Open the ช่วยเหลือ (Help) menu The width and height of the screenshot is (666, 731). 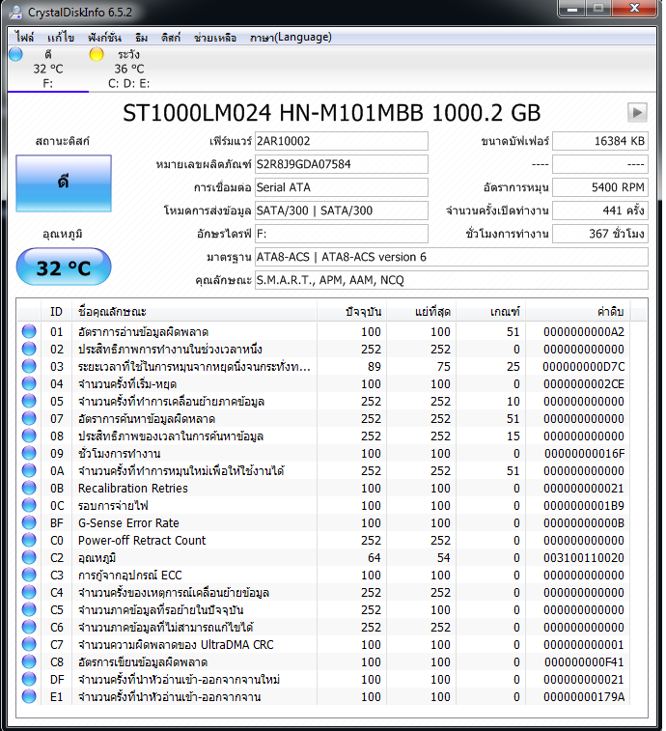tap(215, 37)
